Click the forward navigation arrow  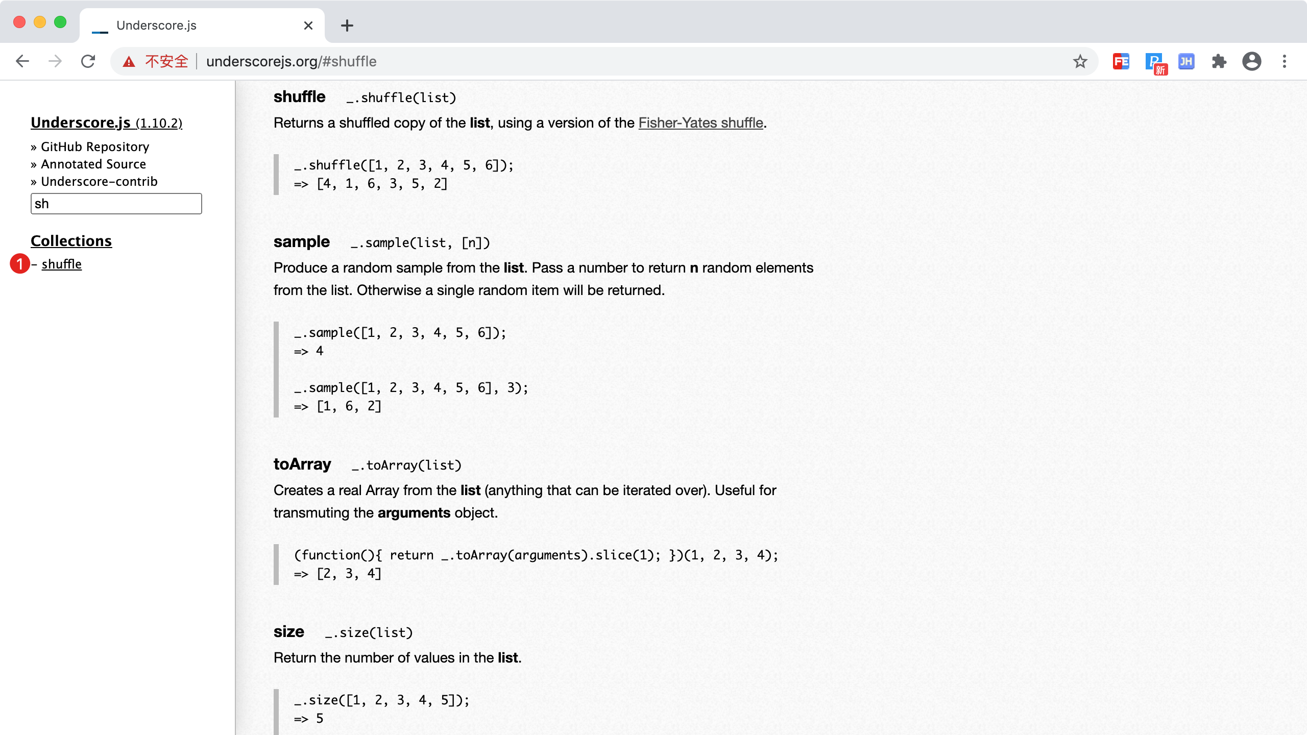(x=55, y=61)
